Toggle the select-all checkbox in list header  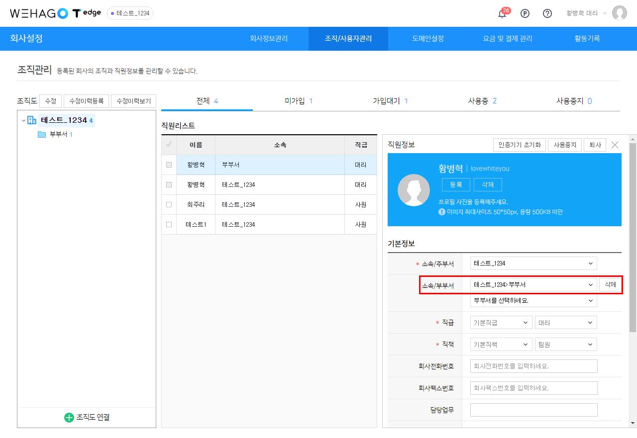(169, 145)
